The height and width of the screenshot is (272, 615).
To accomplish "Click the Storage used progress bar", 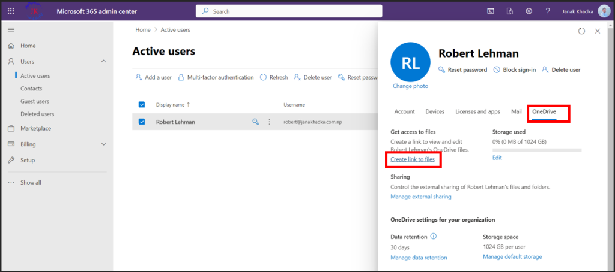I will pos(537,150).
